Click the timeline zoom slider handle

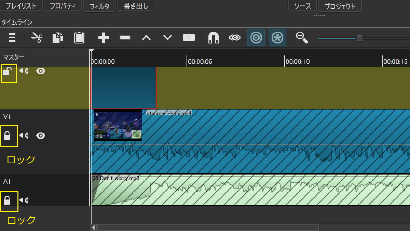coord(359,38)
